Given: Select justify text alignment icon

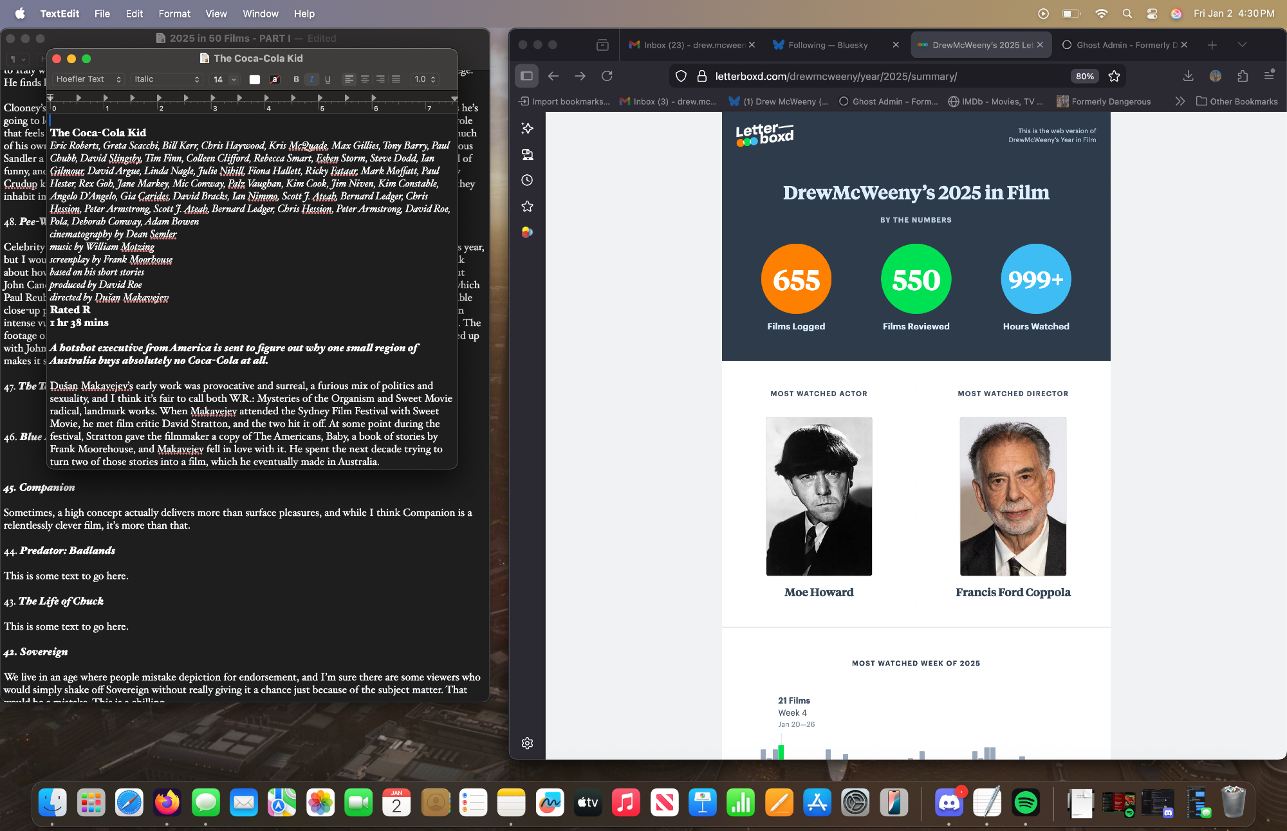Looking at the screenshot, I should coord(396,79).
